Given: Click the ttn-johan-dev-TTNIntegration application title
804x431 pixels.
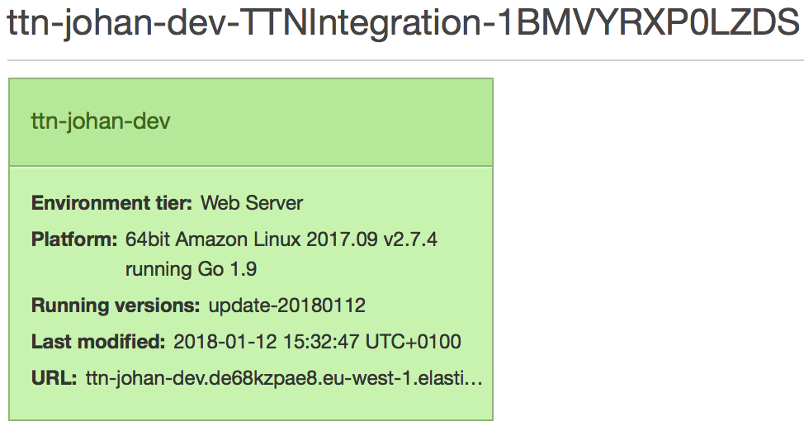Looking at the screenshot, I should [403, 23].
